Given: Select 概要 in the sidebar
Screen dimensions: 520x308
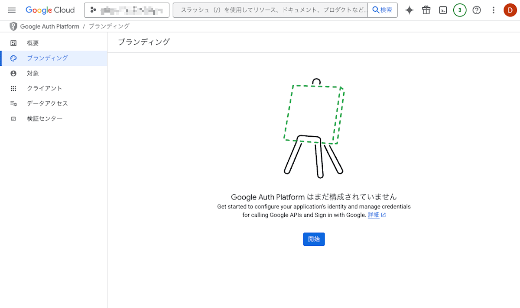Looking at the screenshot, I should tap(54, 43).
